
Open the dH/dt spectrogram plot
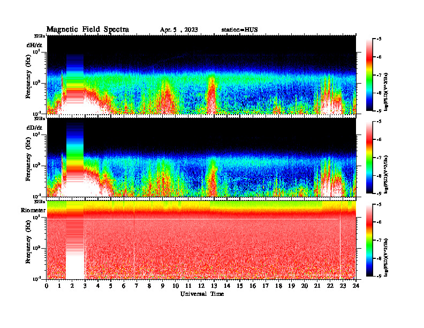pos(201,74)
